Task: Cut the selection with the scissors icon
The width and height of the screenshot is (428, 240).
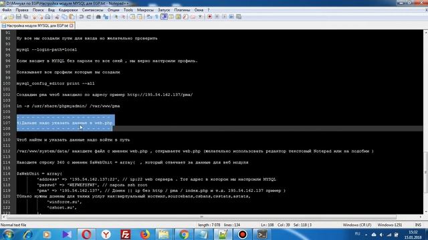Action: [58, 17]
